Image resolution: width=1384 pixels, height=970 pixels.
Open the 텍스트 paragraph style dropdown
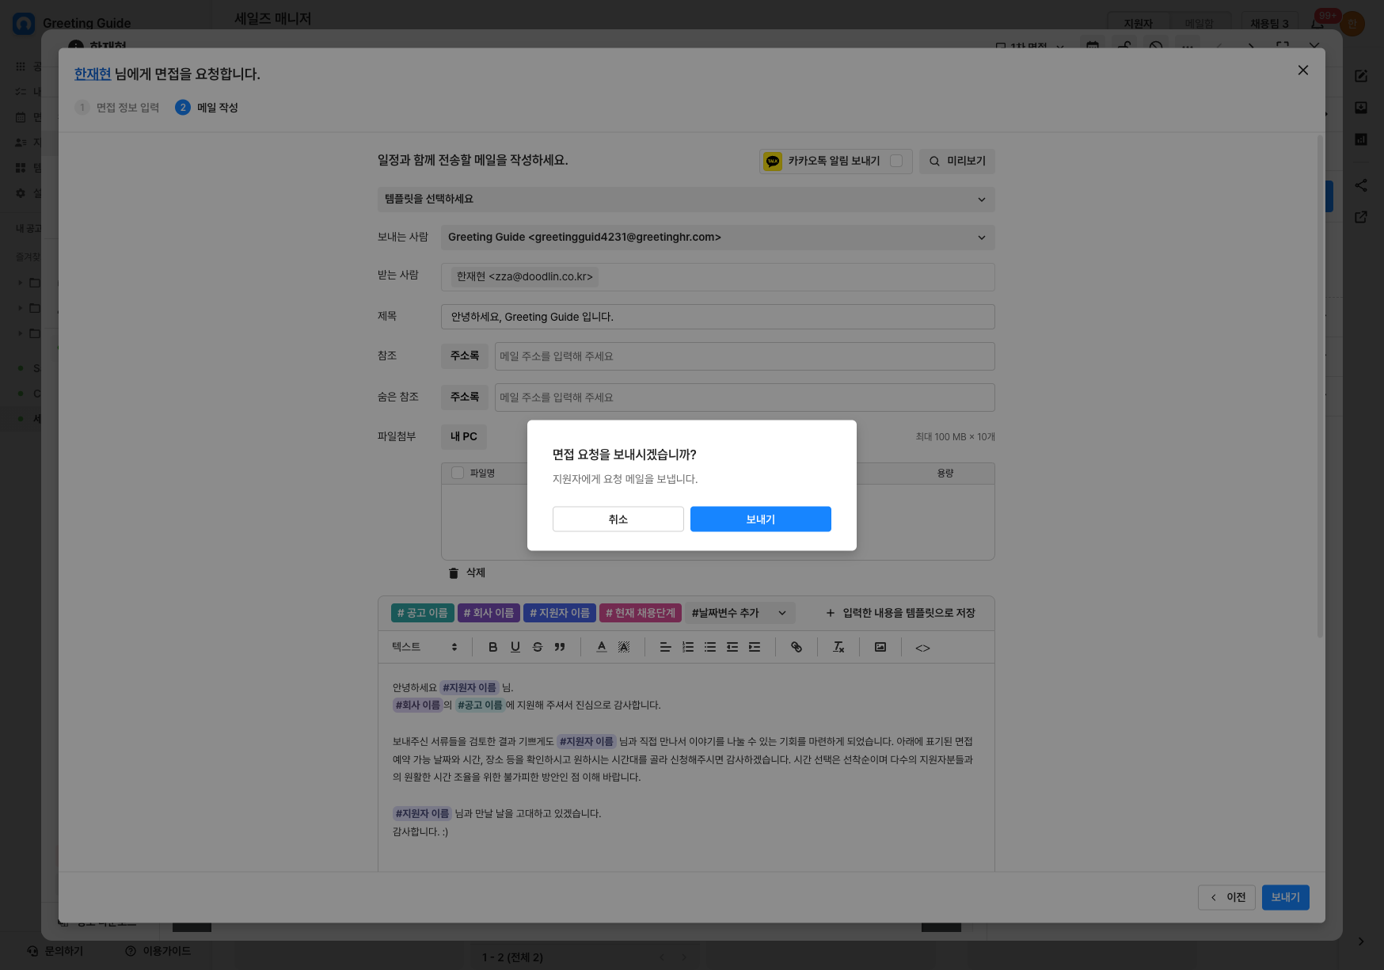424,647
